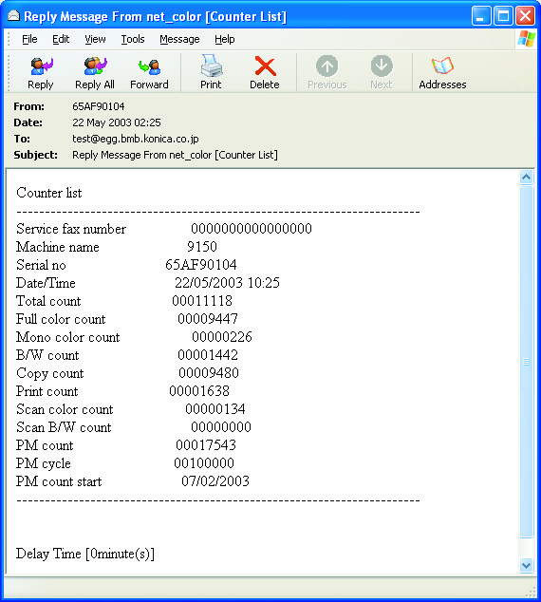Open the Message menu
The height and width of the screenshot is (602, 541).
point(179,39)
